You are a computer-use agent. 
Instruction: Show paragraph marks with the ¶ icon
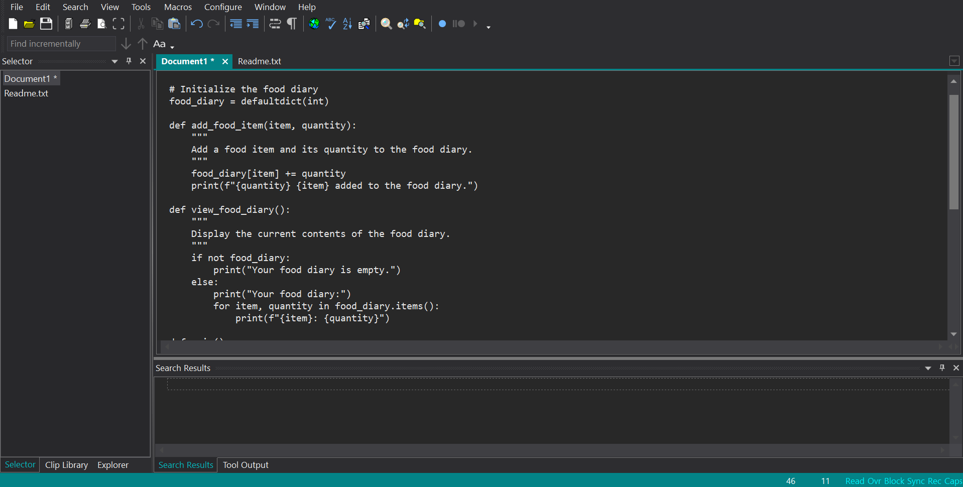291,24
